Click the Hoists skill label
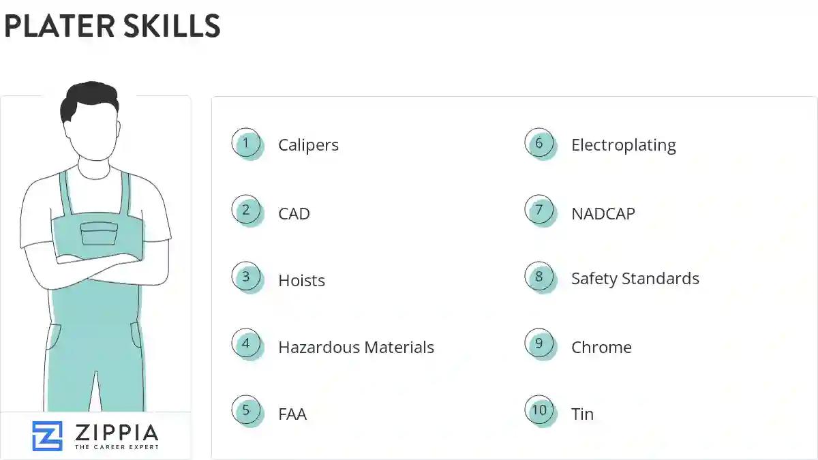Screen dimensions: 818x460 pos(301,281)
